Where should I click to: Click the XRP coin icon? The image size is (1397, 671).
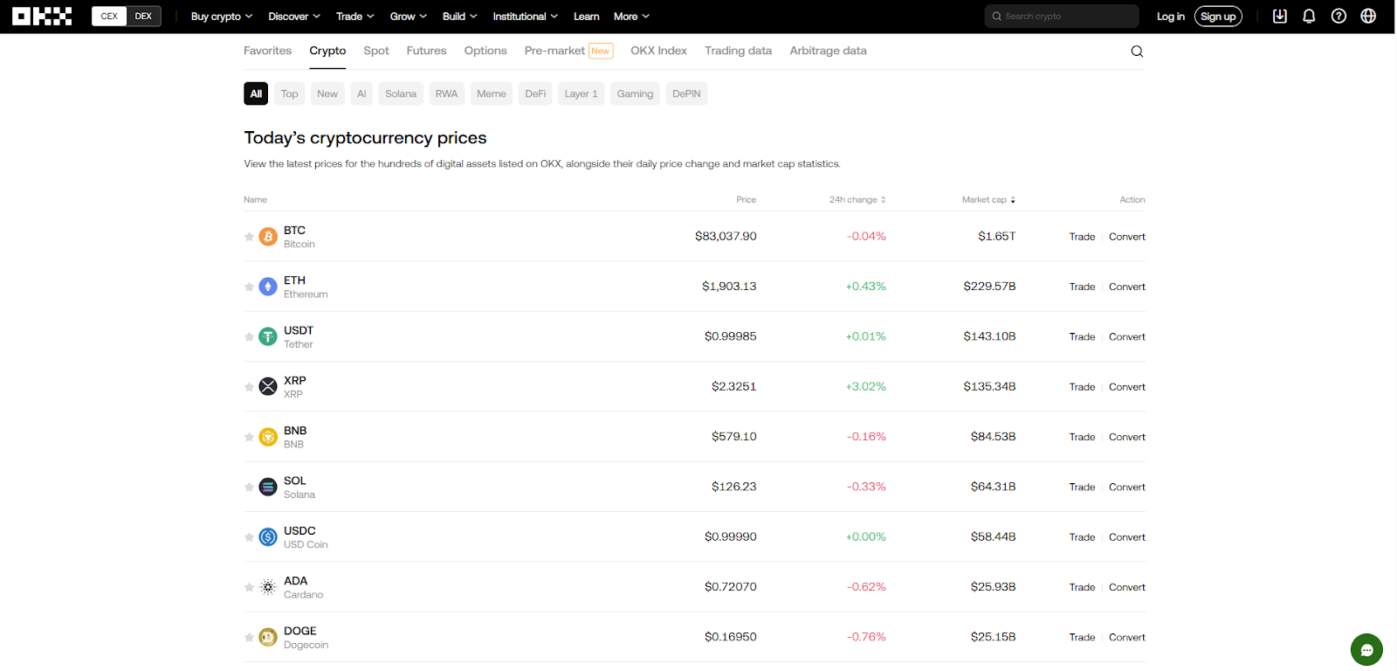(268, 386)
